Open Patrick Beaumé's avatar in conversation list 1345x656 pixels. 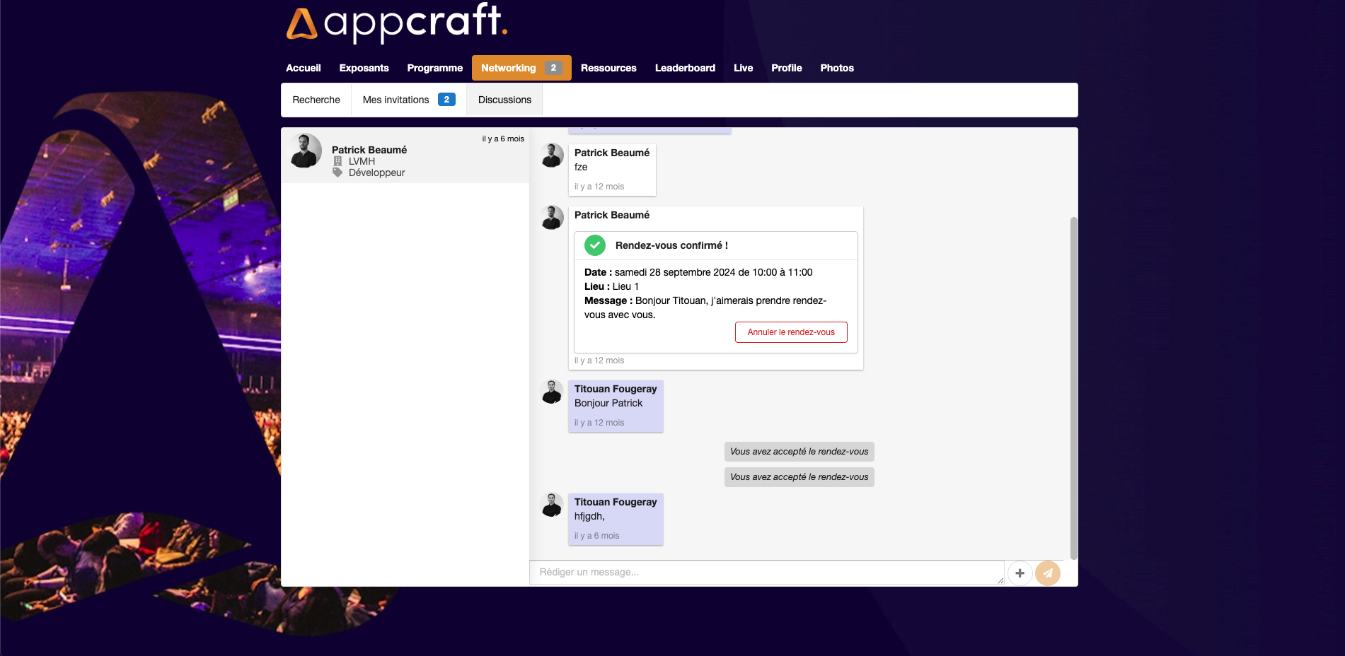tap(305, 151)
